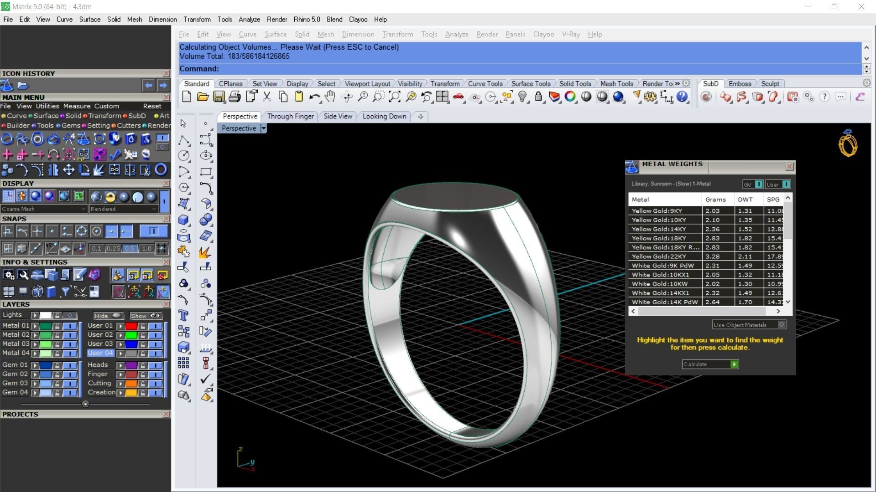Screen dimensions: 876x492
Task: Click the purple Heads layer color swatch
Action: (131, 365)
